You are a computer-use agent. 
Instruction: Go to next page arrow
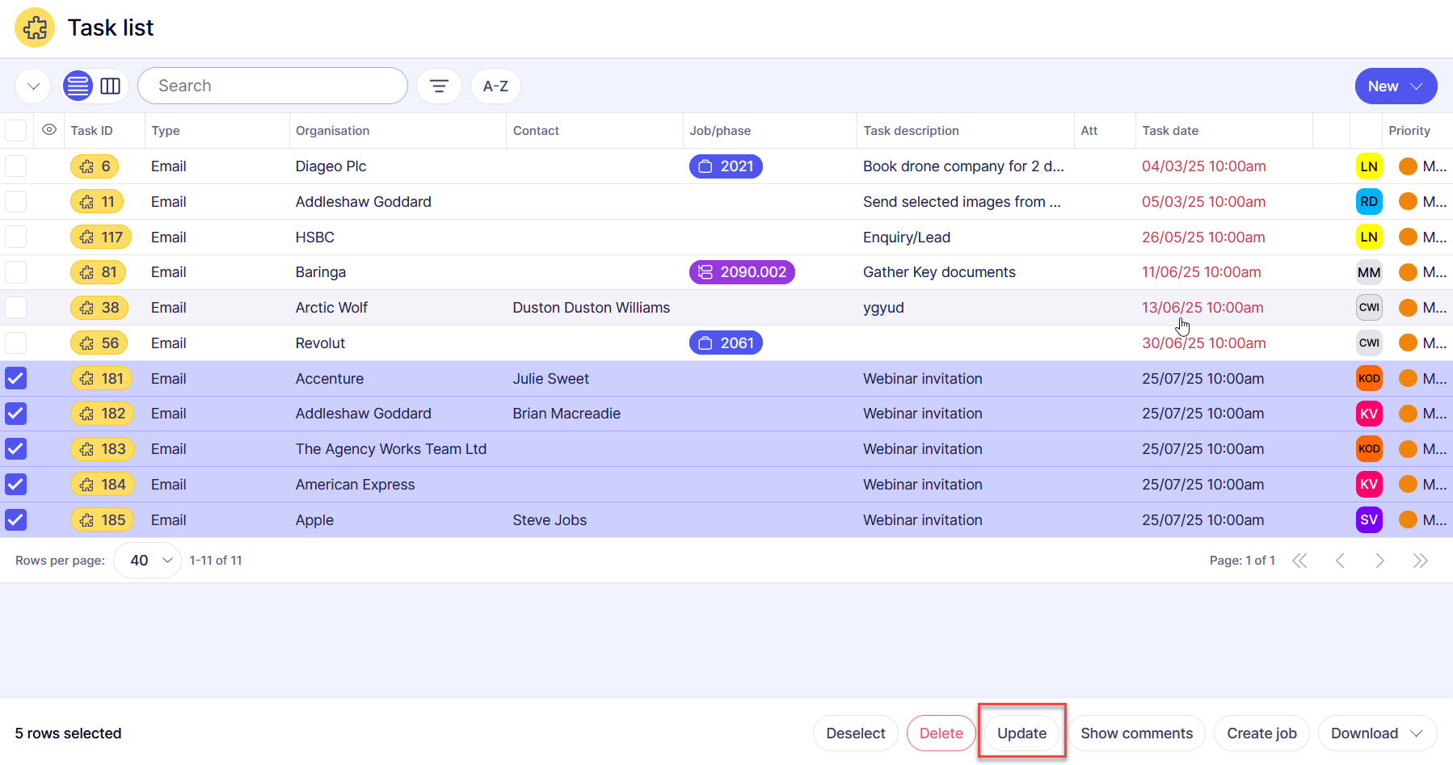point(1379,561)
